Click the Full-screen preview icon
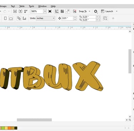The width and height of the screenshot is (134, 131). 50,11
